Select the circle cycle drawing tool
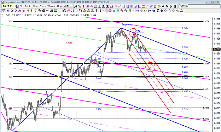The image size is (221, 132). tap(135, 6)
